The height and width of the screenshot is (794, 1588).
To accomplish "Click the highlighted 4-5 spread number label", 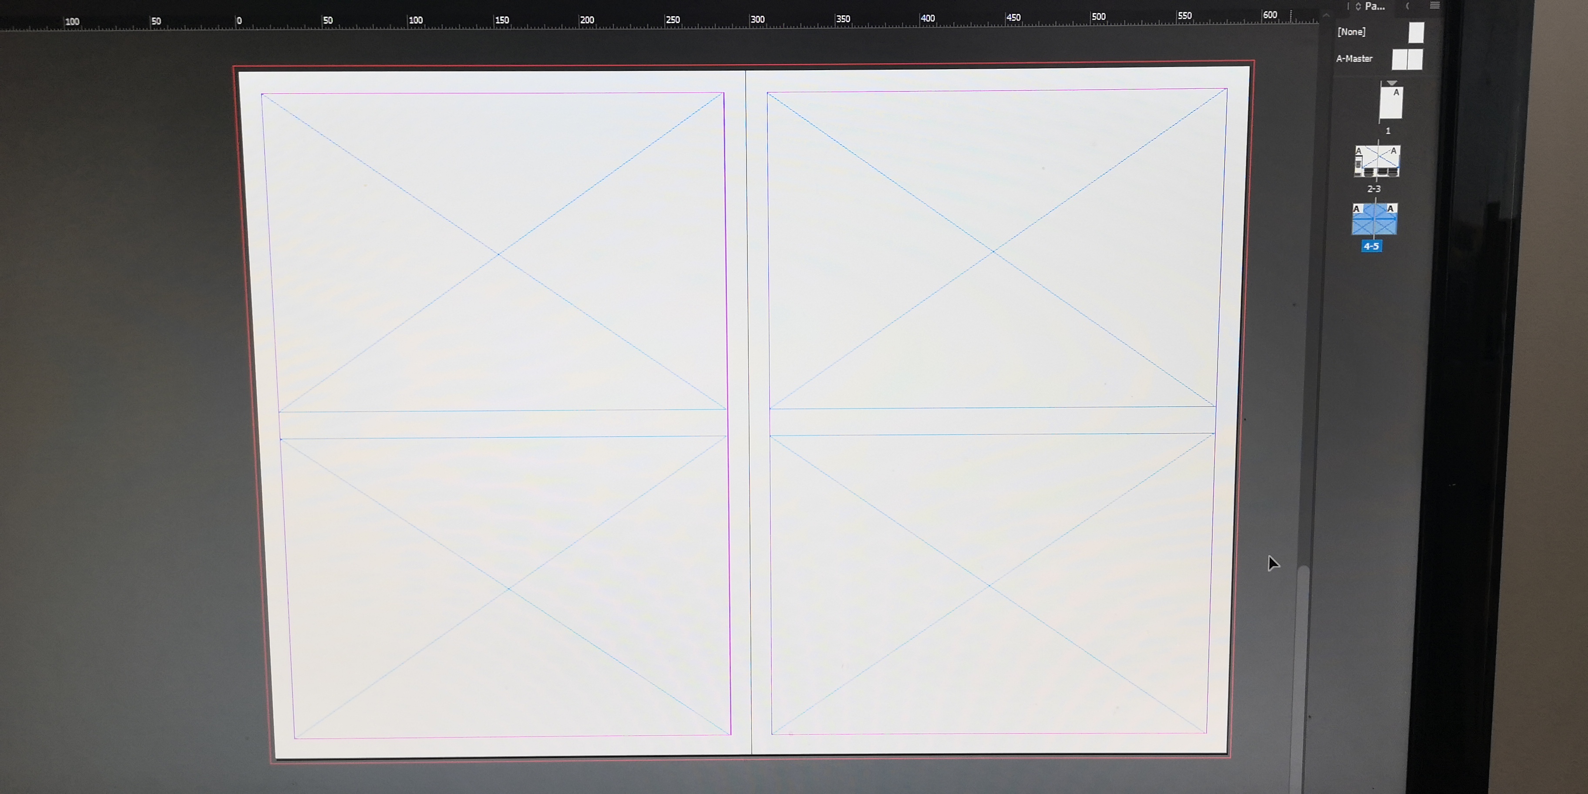I will (1371, 246).
